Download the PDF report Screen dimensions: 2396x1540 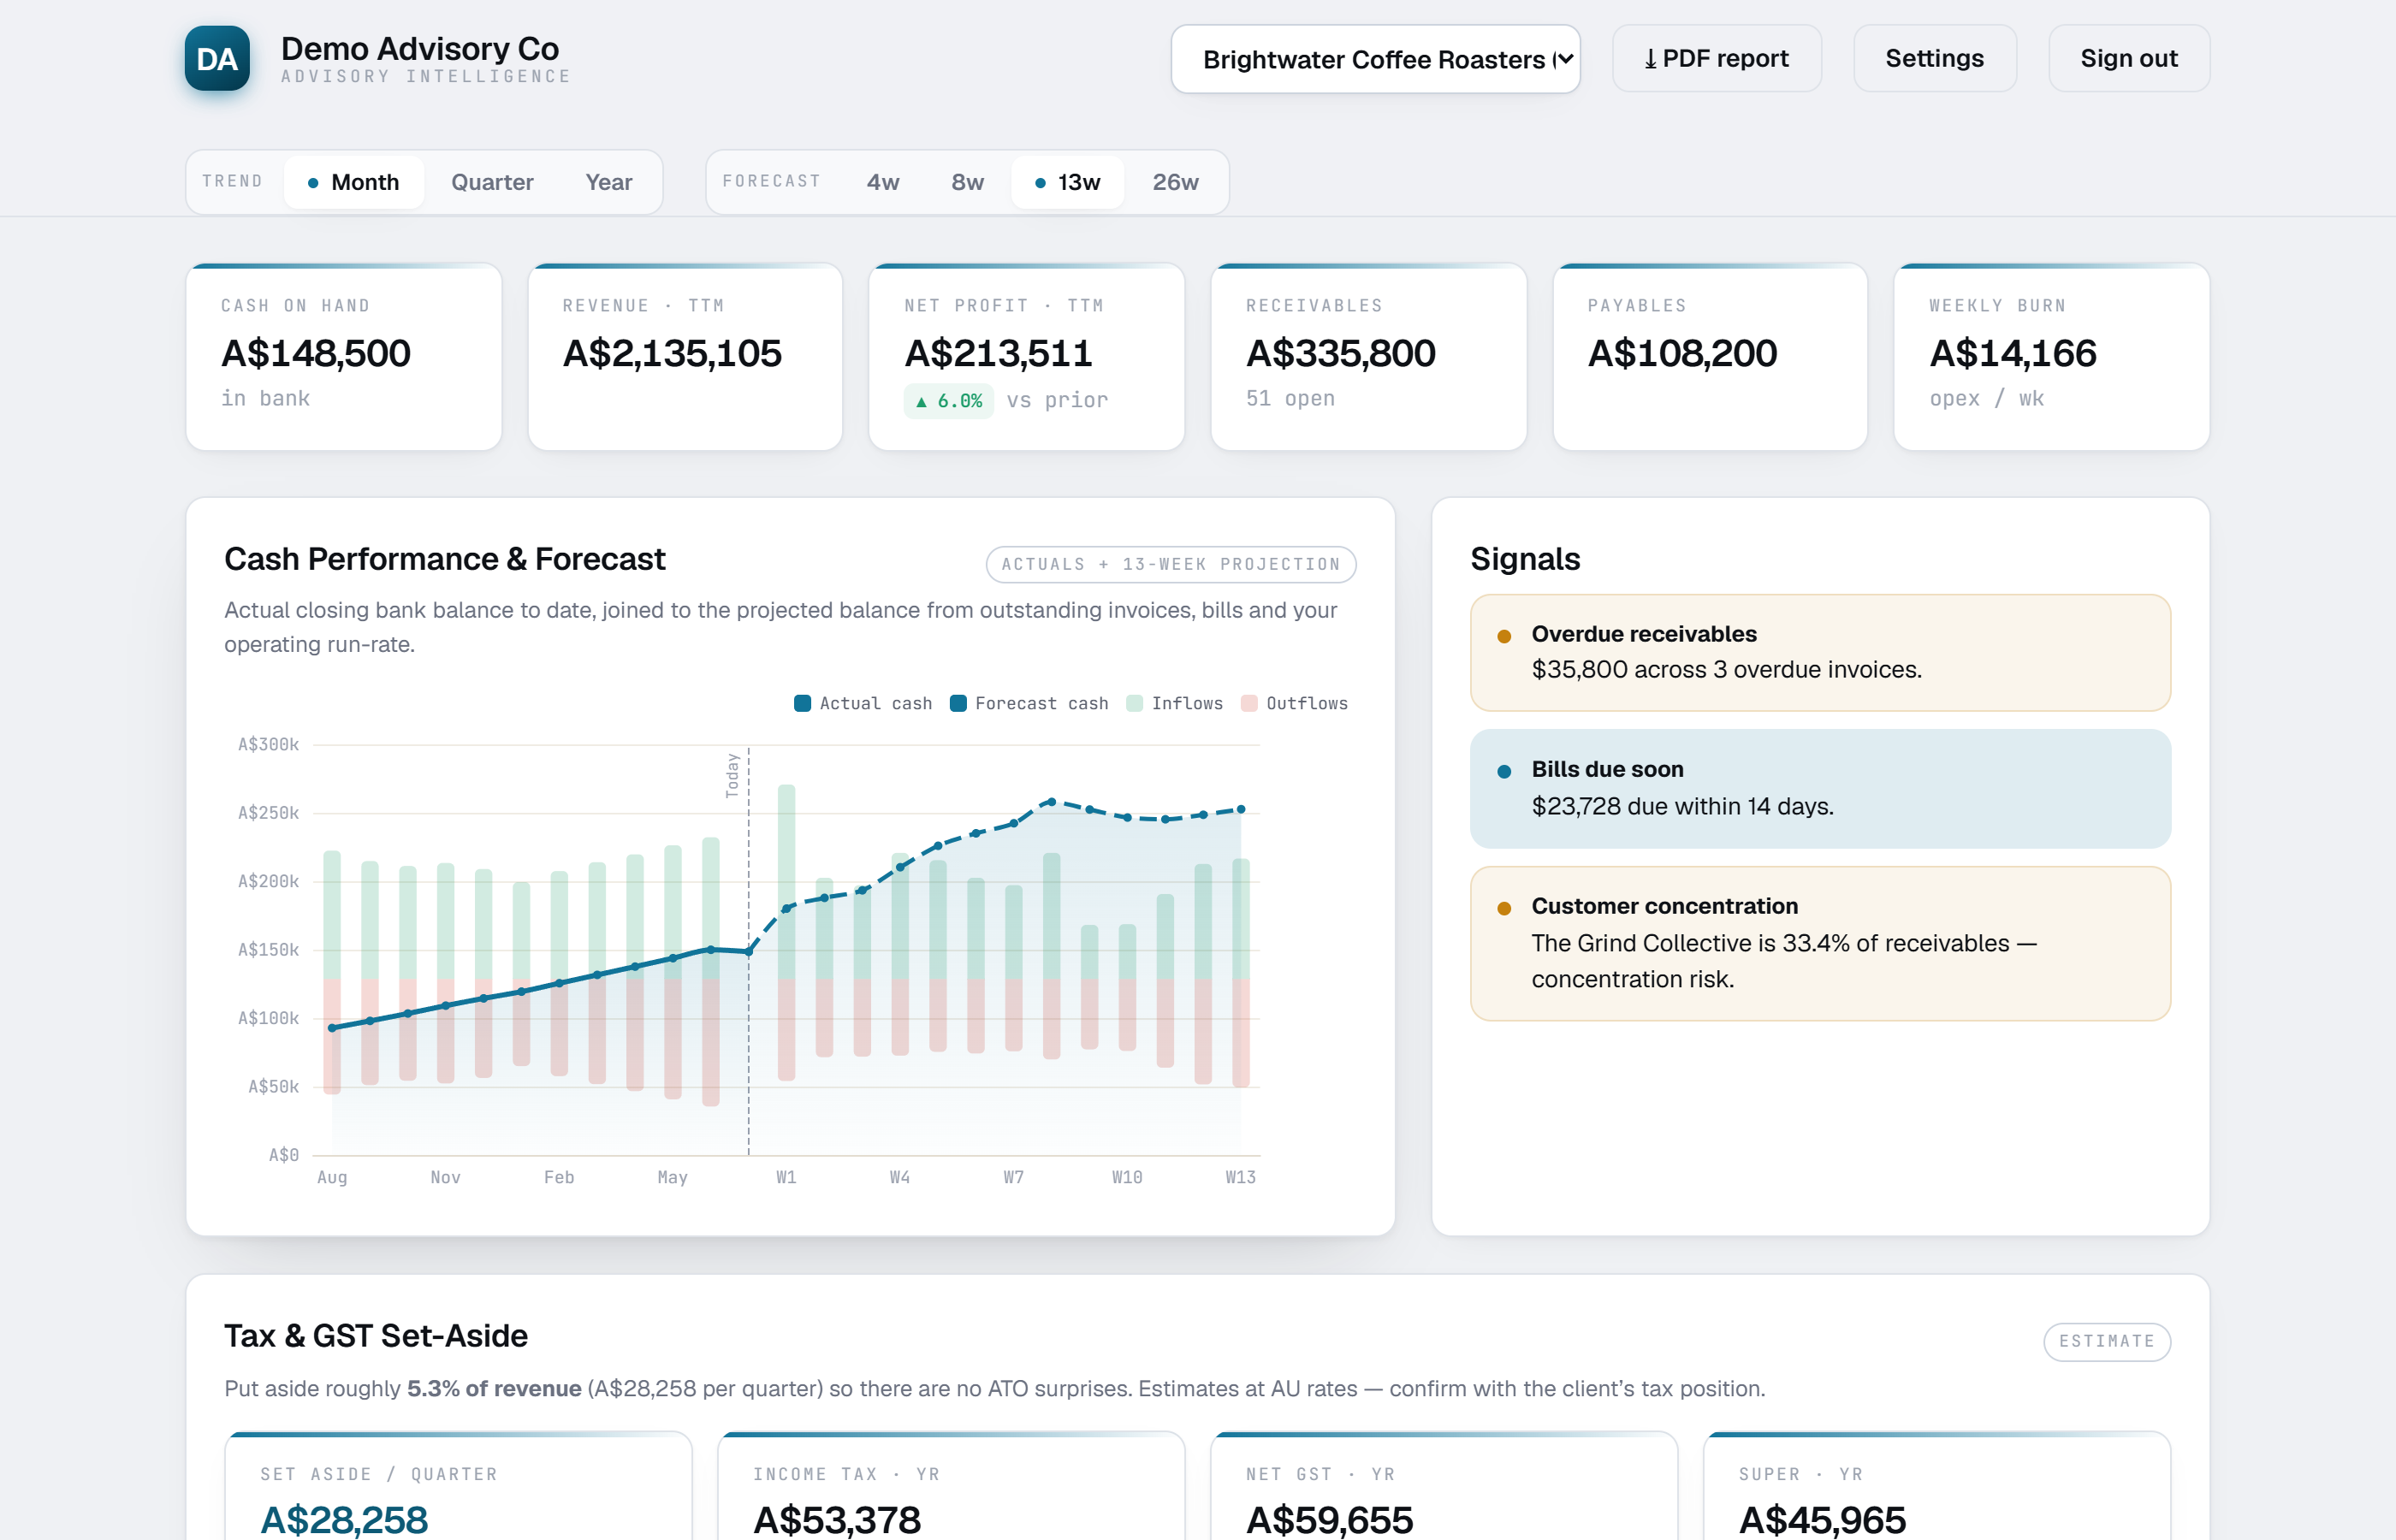coord(1716,59)
